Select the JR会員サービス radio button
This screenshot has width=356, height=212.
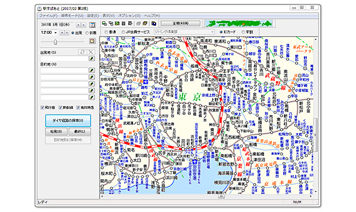[123, 32]
